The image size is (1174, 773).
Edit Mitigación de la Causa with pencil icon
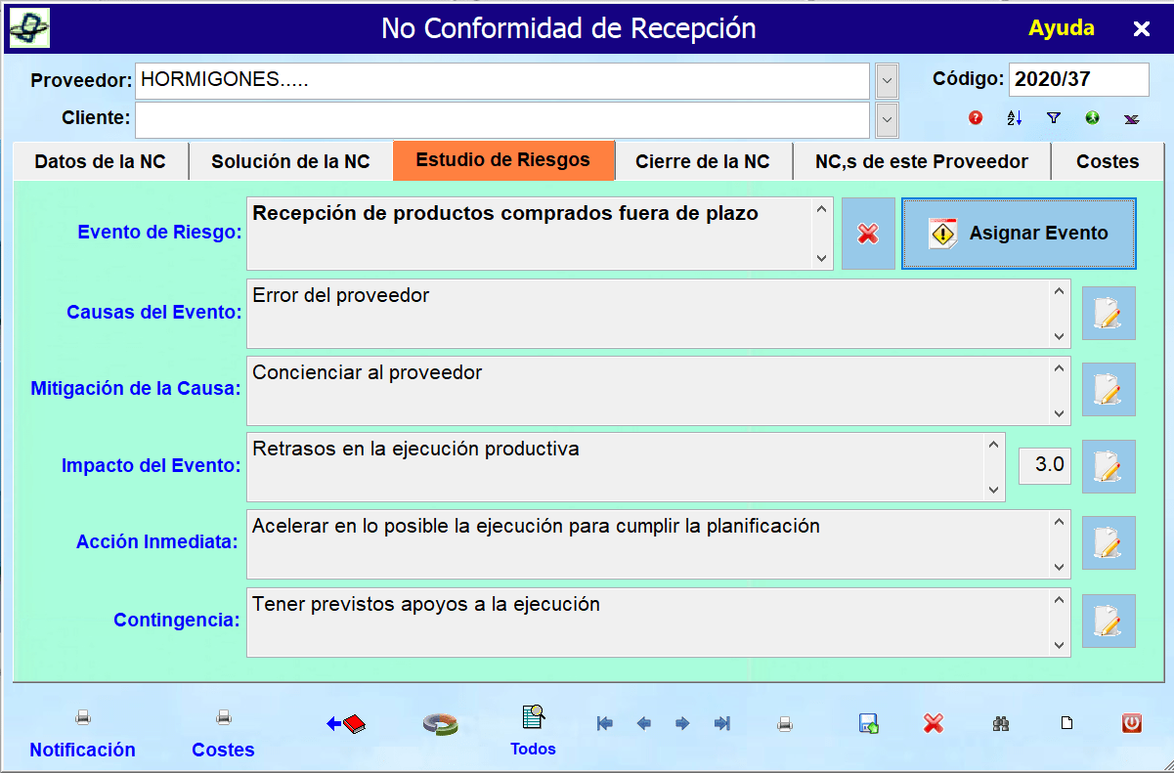(x=1109, y=389)
